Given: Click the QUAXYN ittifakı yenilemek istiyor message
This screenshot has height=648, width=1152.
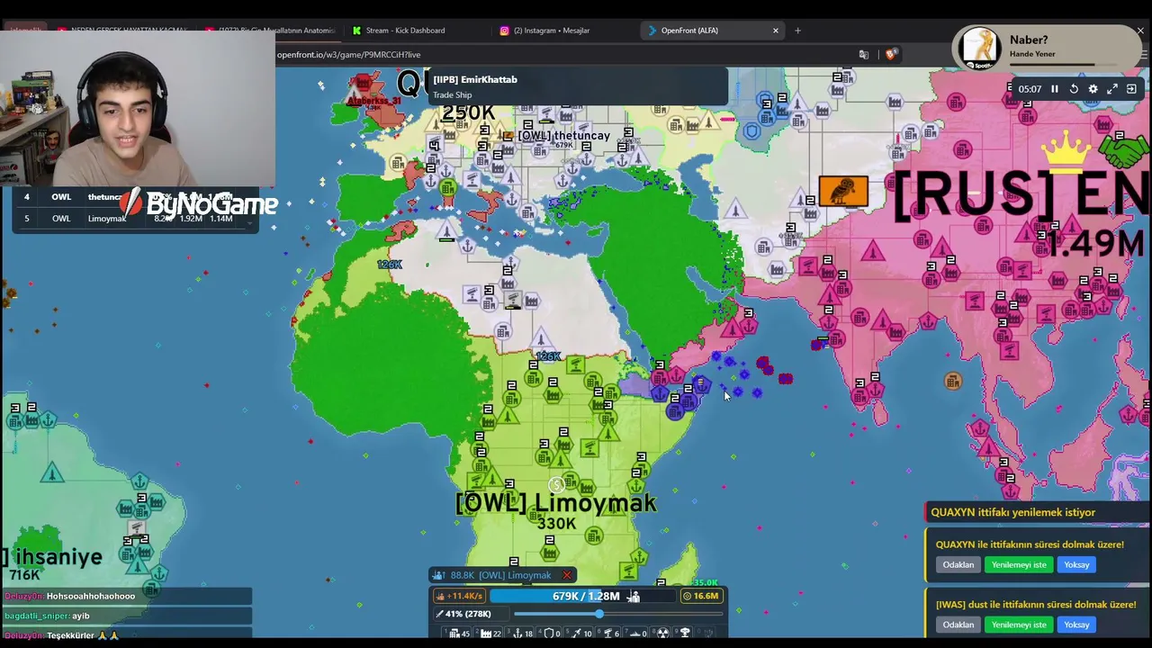Looking at the screenshot, I should 1013,512.
